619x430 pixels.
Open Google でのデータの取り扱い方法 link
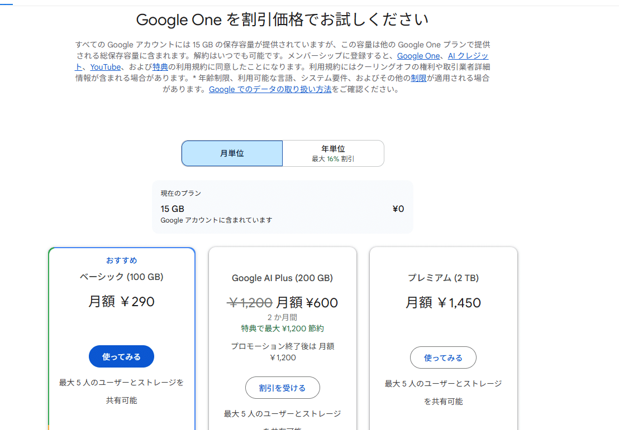(270, 89)
